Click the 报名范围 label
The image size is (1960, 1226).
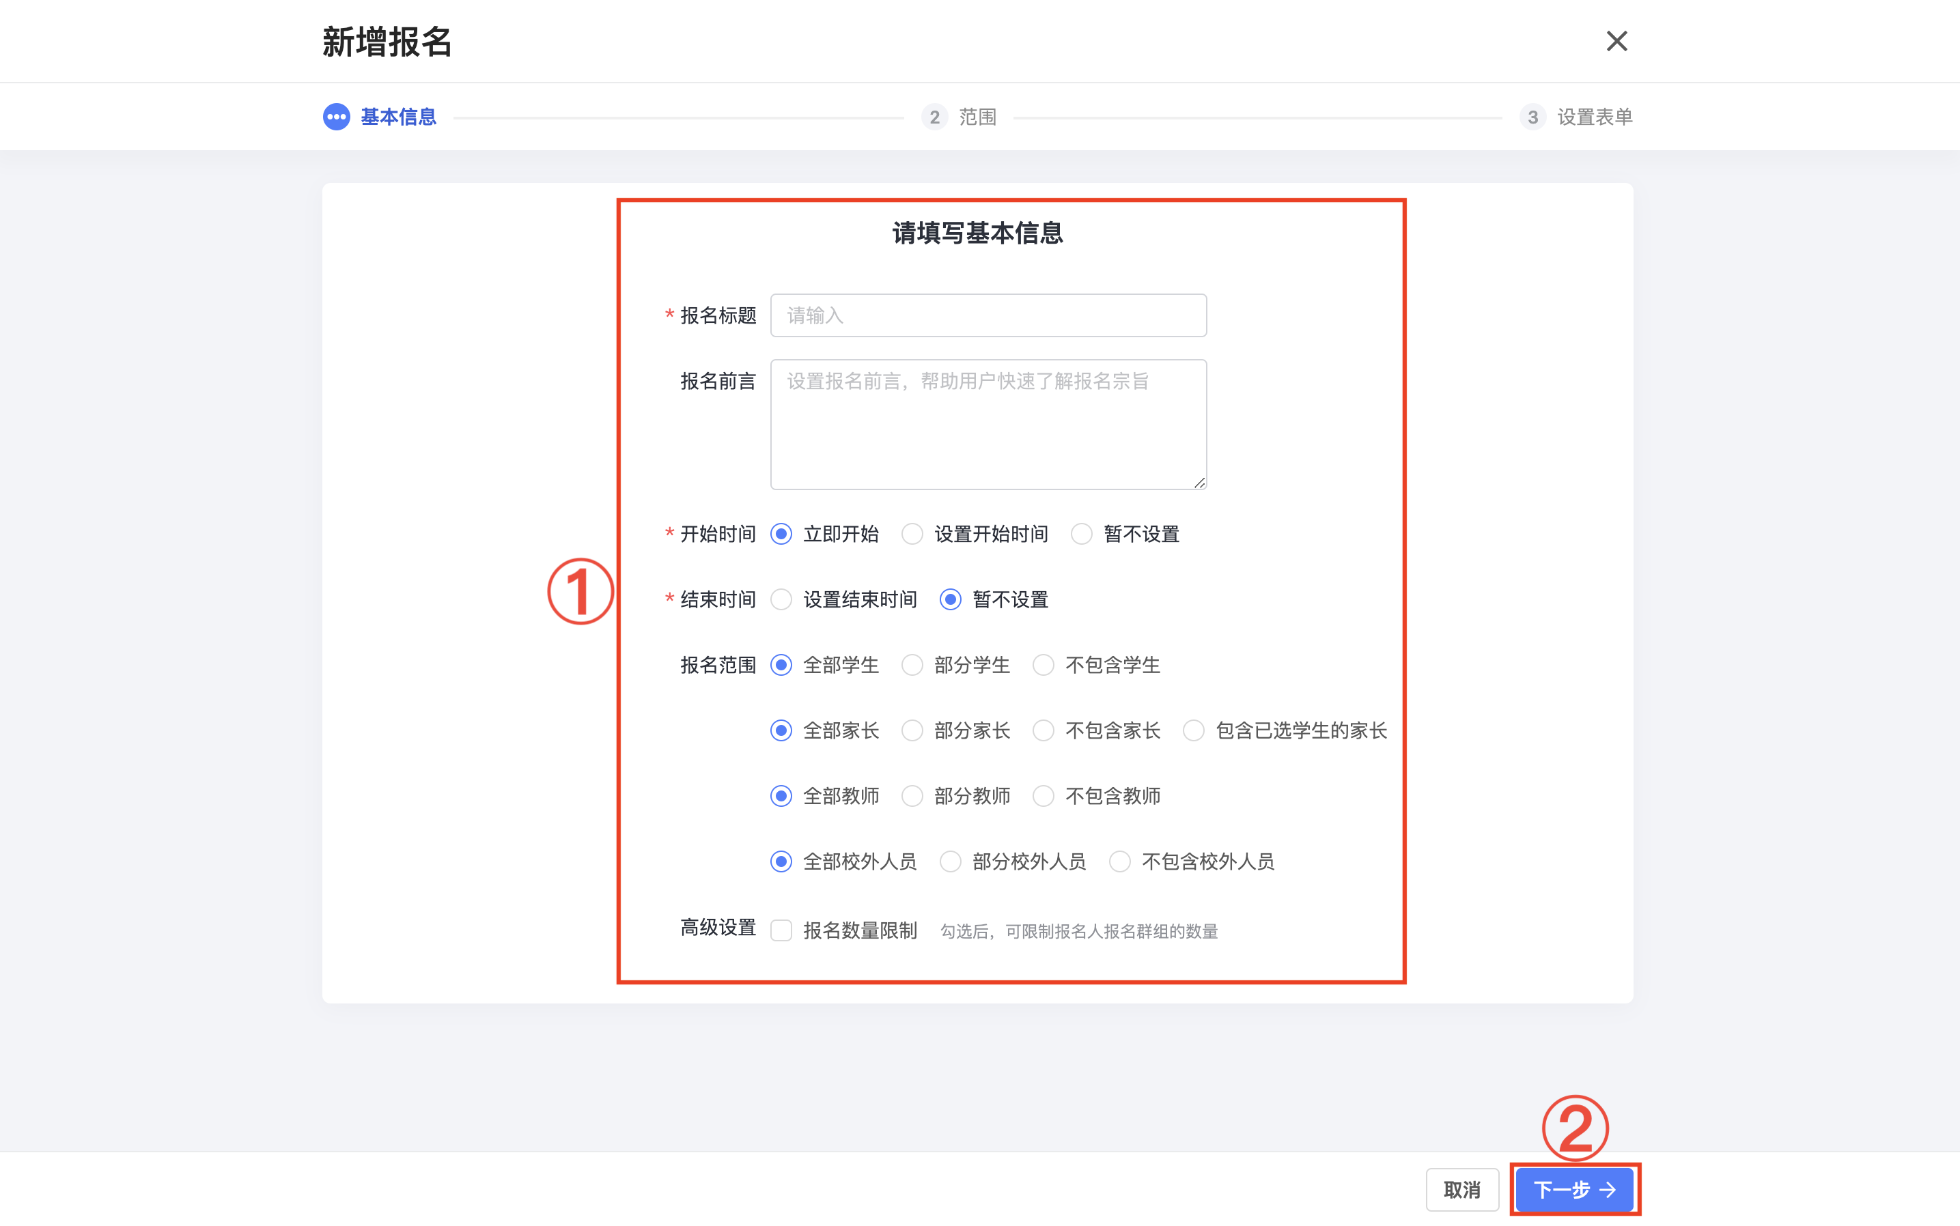point(718,665)
